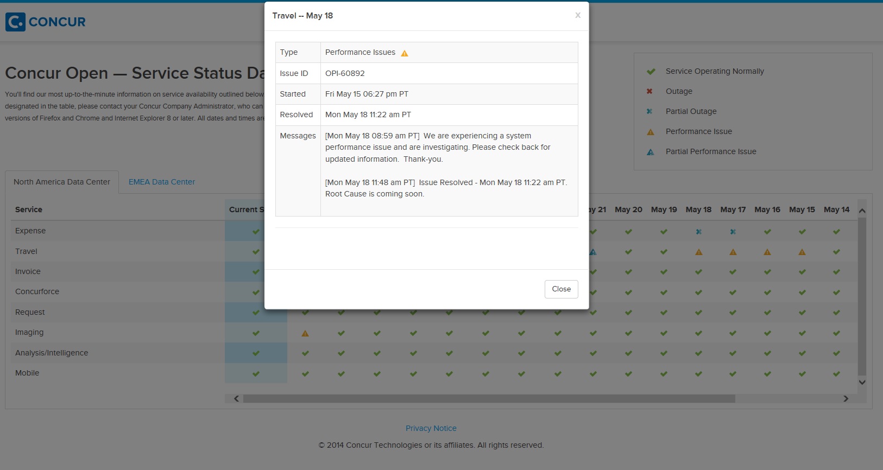Click the Request service row label
883x470 pixels.
coord(30,312)
